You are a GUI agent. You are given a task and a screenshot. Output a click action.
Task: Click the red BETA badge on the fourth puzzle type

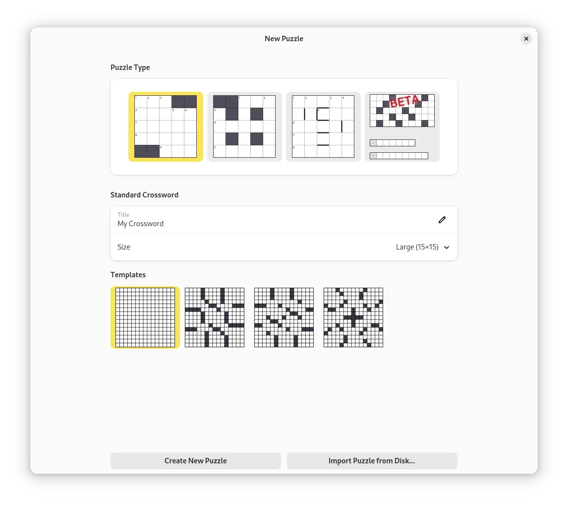404,101
